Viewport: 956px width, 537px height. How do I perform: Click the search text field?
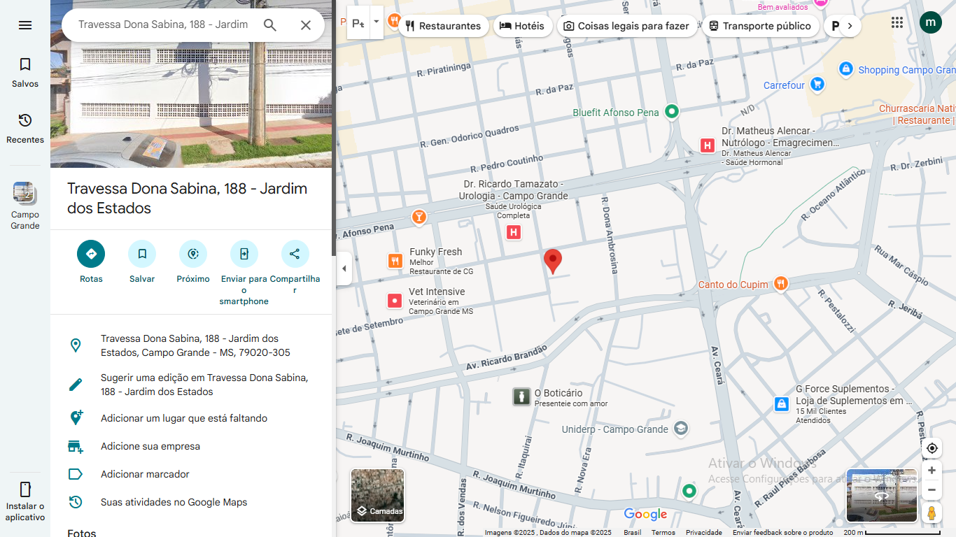[163, 24]
